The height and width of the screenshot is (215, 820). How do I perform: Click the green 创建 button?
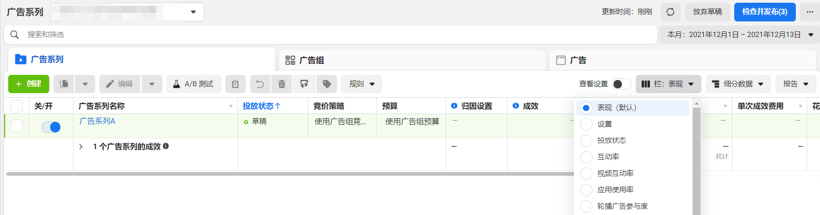29,84
